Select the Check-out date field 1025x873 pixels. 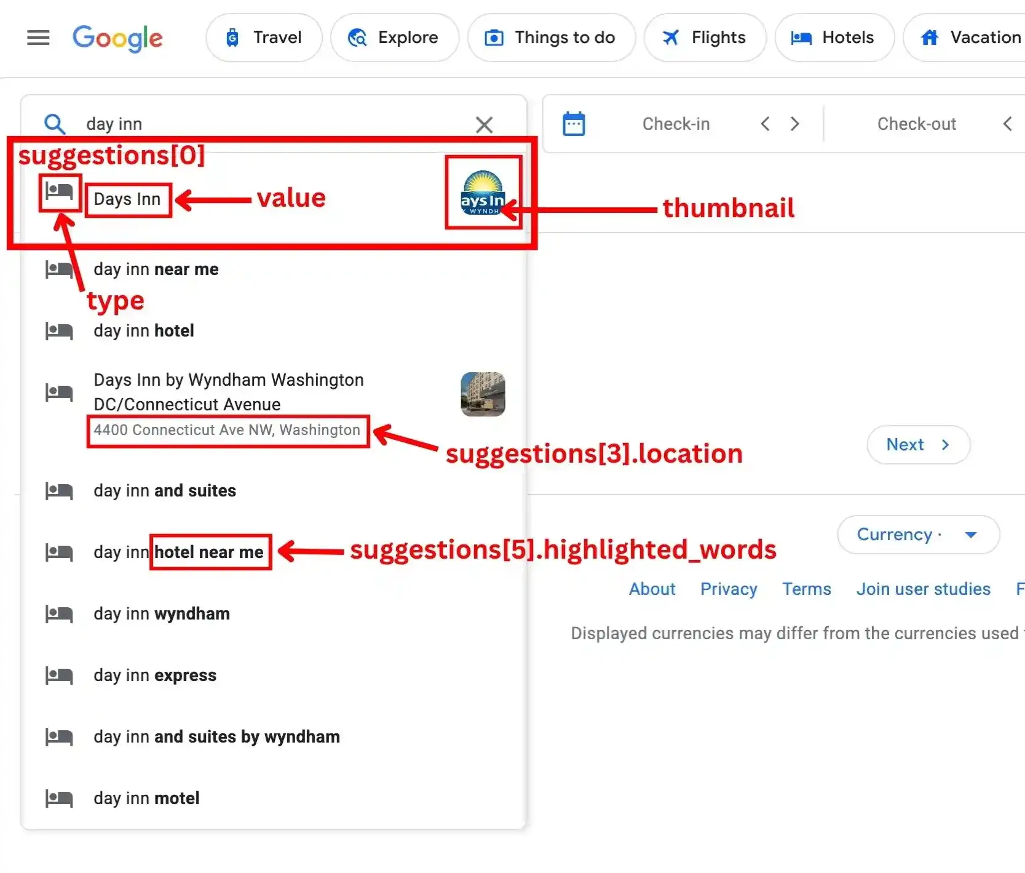coord(916,124)
